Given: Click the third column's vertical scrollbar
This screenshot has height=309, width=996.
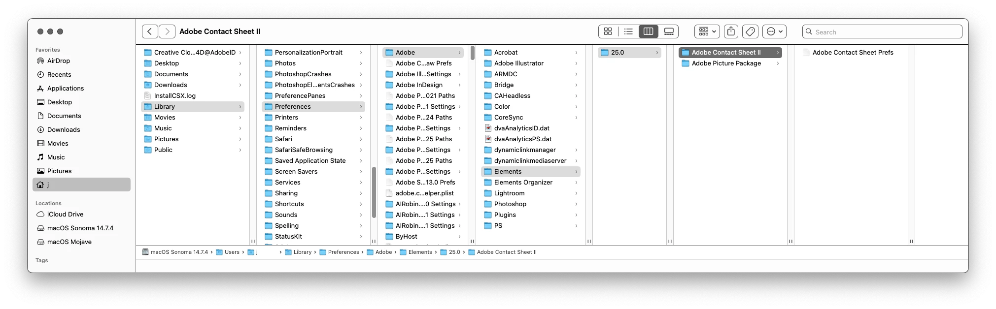Looking at the screenshot, I should tap(473, 53).
